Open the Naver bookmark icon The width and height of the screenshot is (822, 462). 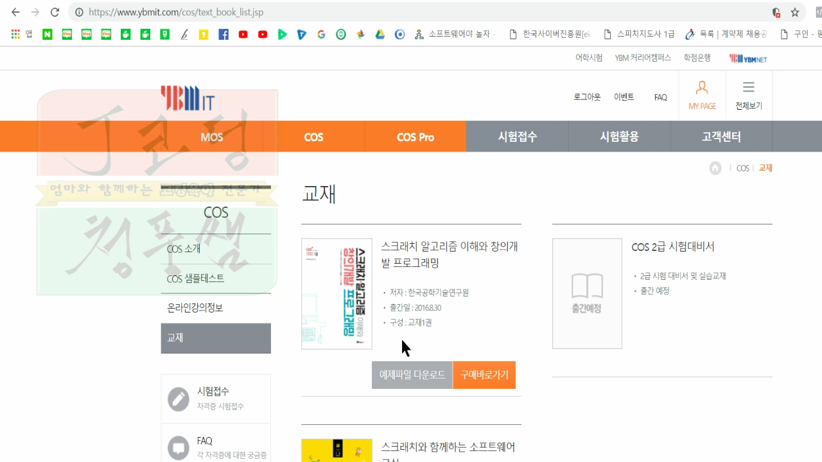(47, 34)
